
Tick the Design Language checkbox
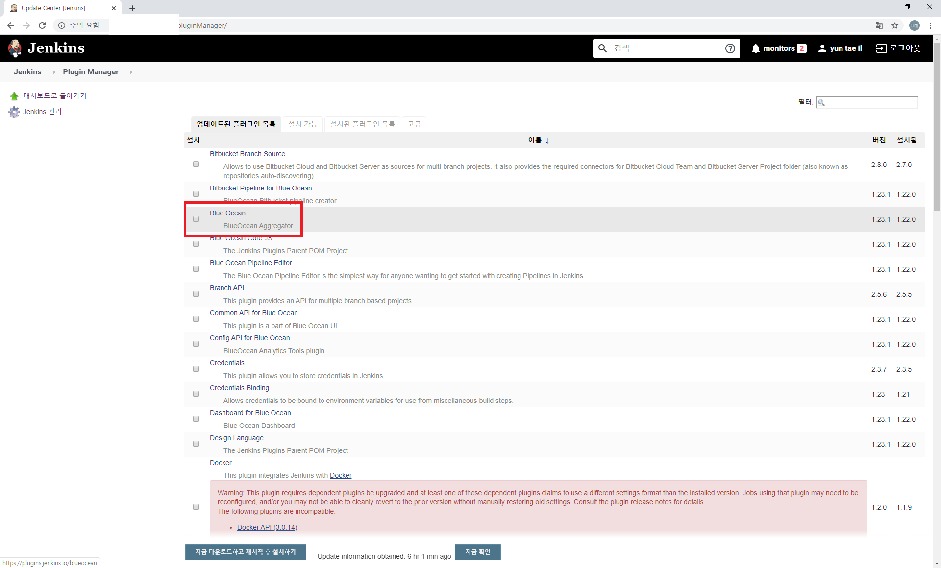coord(196,444)
